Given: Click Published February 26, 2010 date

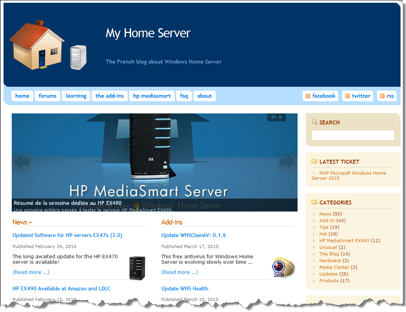Looking at the screenshot, I should pyautogui.click(x=44, y=246).
